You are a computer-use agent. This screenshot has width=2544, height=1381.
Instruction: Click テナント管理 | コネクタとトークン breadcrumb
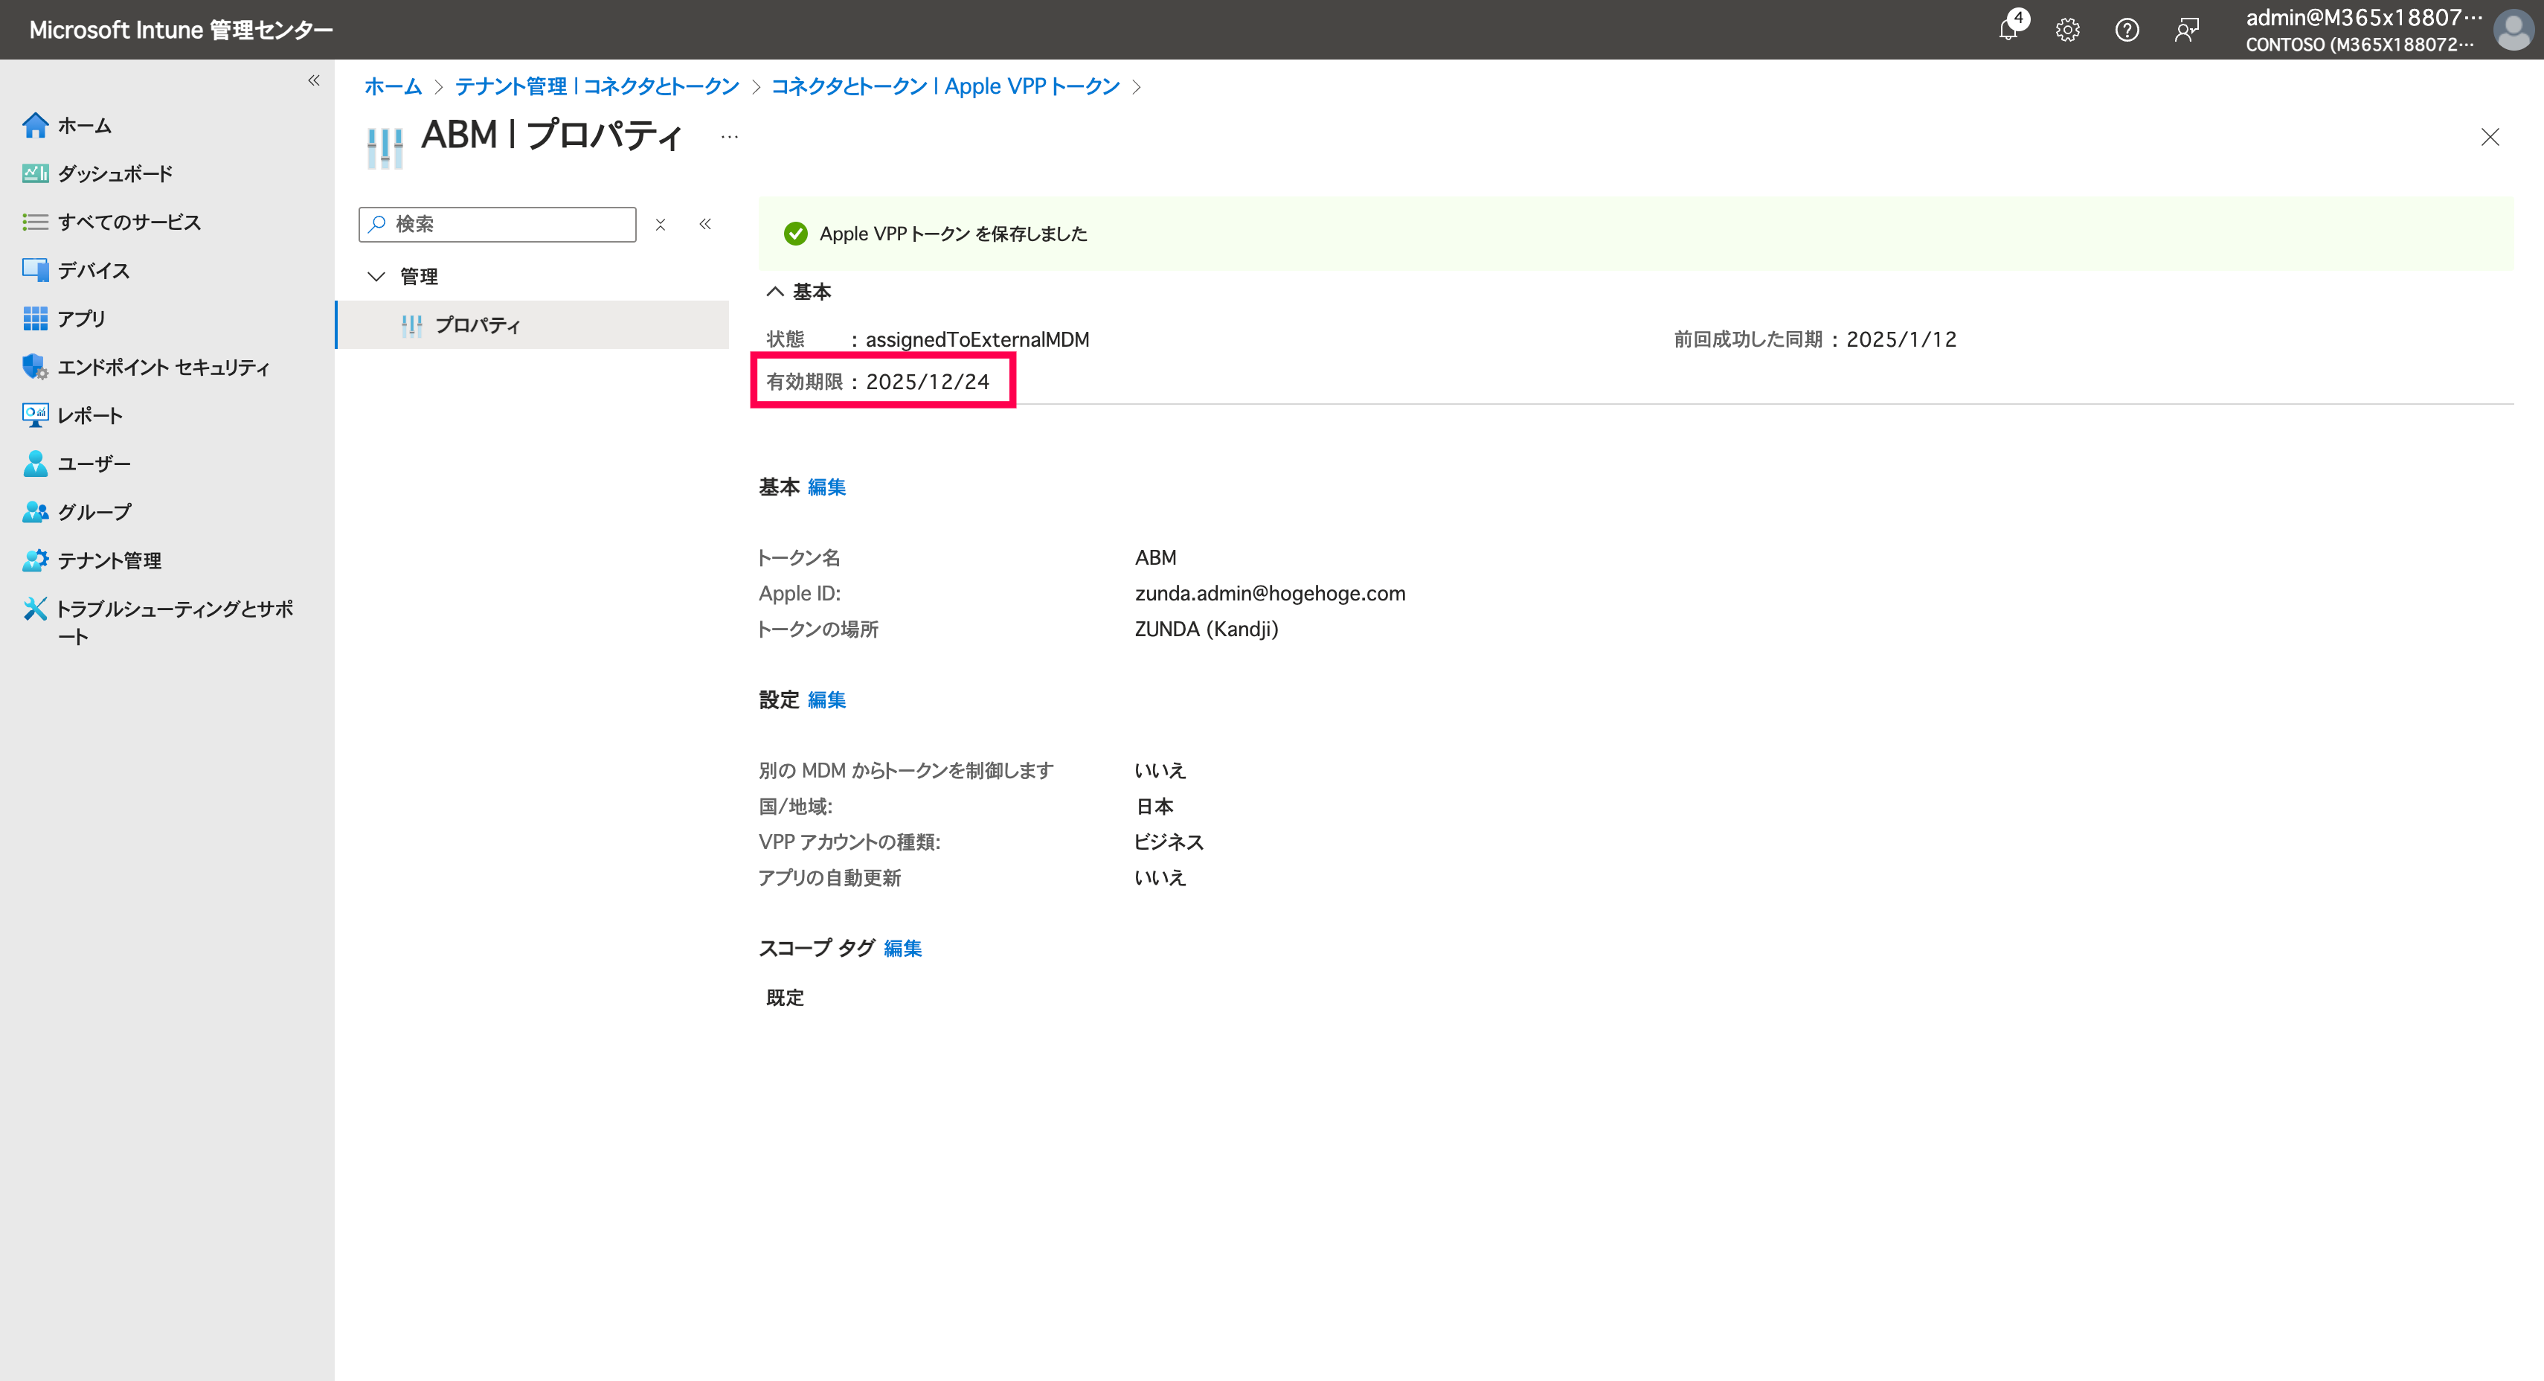click(x=597, y=87)
